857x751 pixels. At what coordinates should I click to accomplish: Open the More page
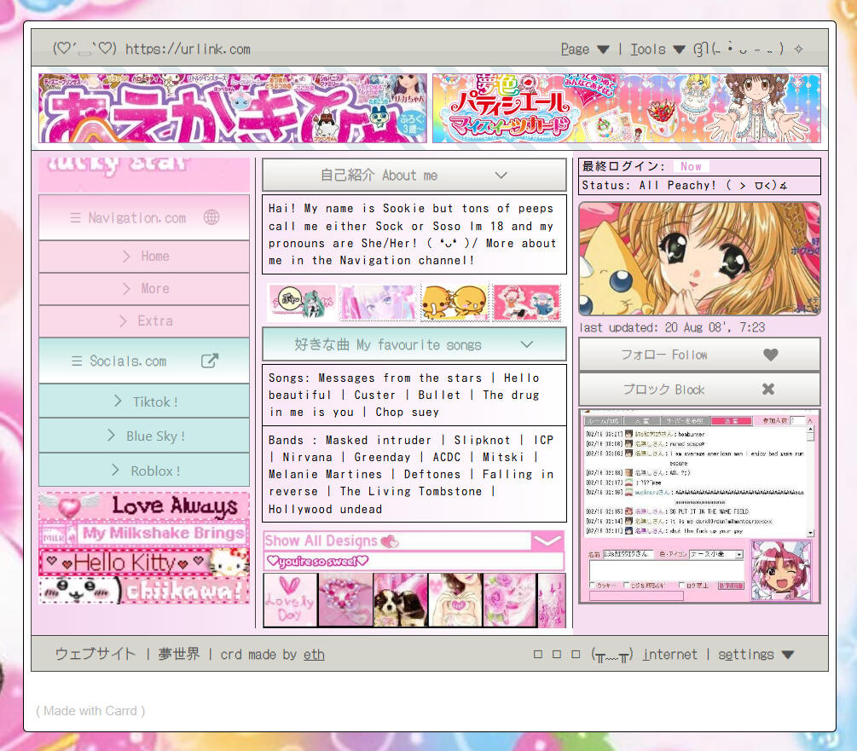[144, 288]
